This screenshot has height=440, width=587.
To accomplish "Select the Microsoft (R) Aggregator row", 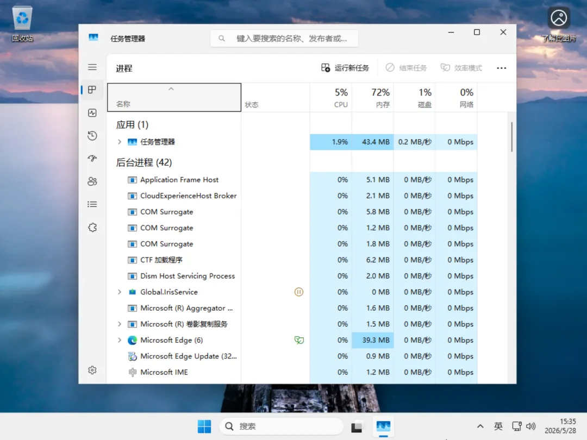I will coord(292,309).
